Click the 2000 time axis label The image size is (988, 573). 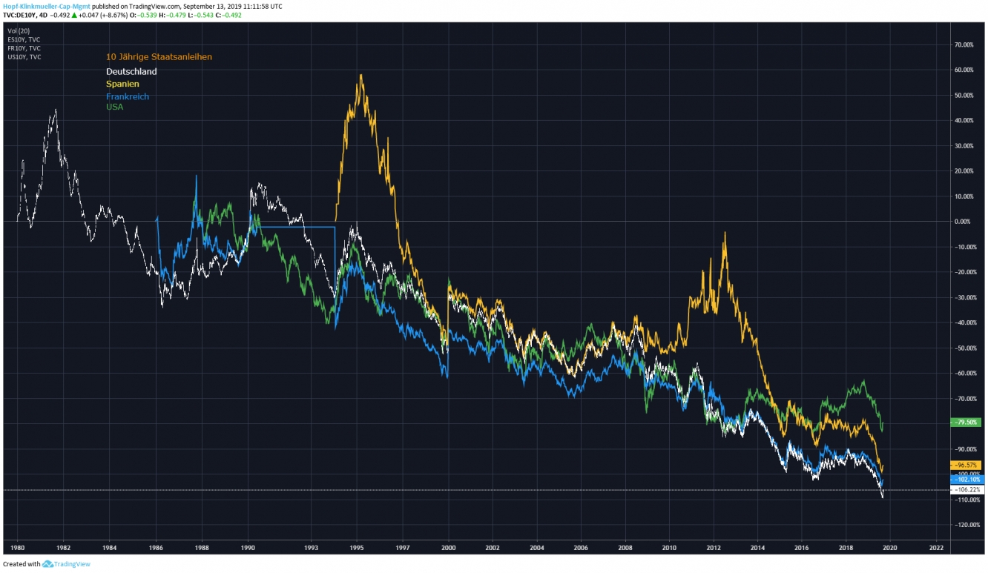point(449,548)
